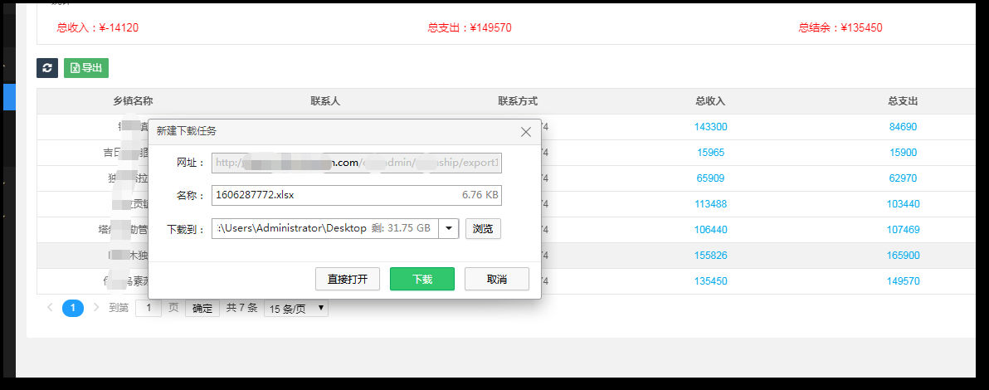Viewport: 989px width, 390px height.
Task: Click the 下载到 path field showing Desktop
Action: [x=324, y=228]
